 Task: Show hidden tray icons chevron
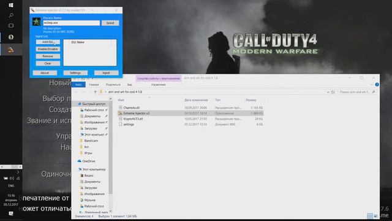(x=18, y=173)
